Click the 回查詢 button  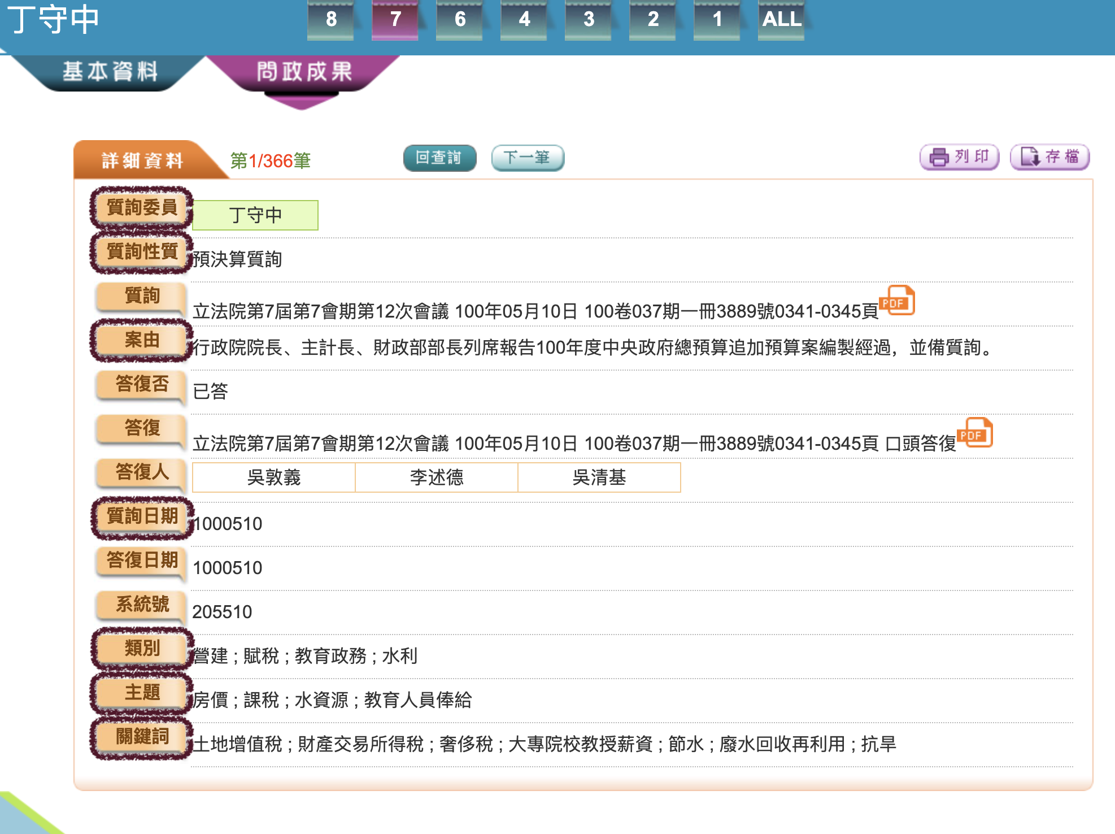point(439,158)
